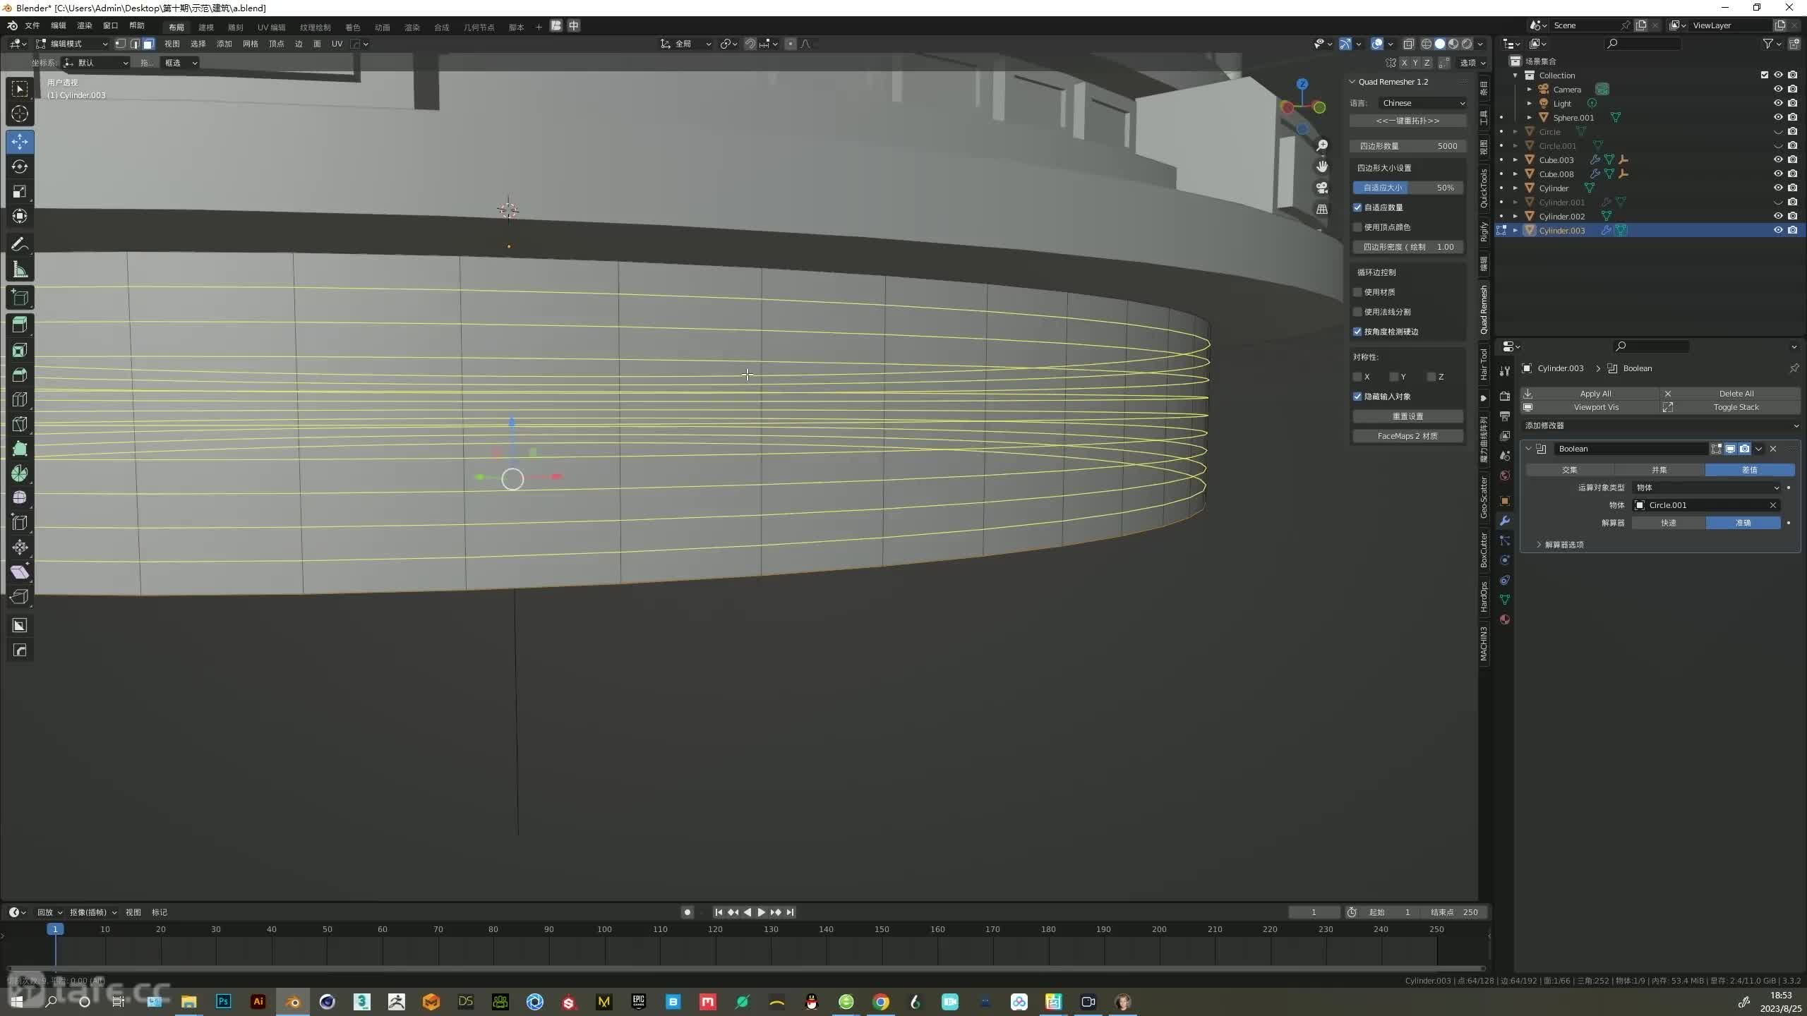Viewport: 1807px width, 1016px height.
Task: Select the Knife tool
Action: (x=20, y=423)
